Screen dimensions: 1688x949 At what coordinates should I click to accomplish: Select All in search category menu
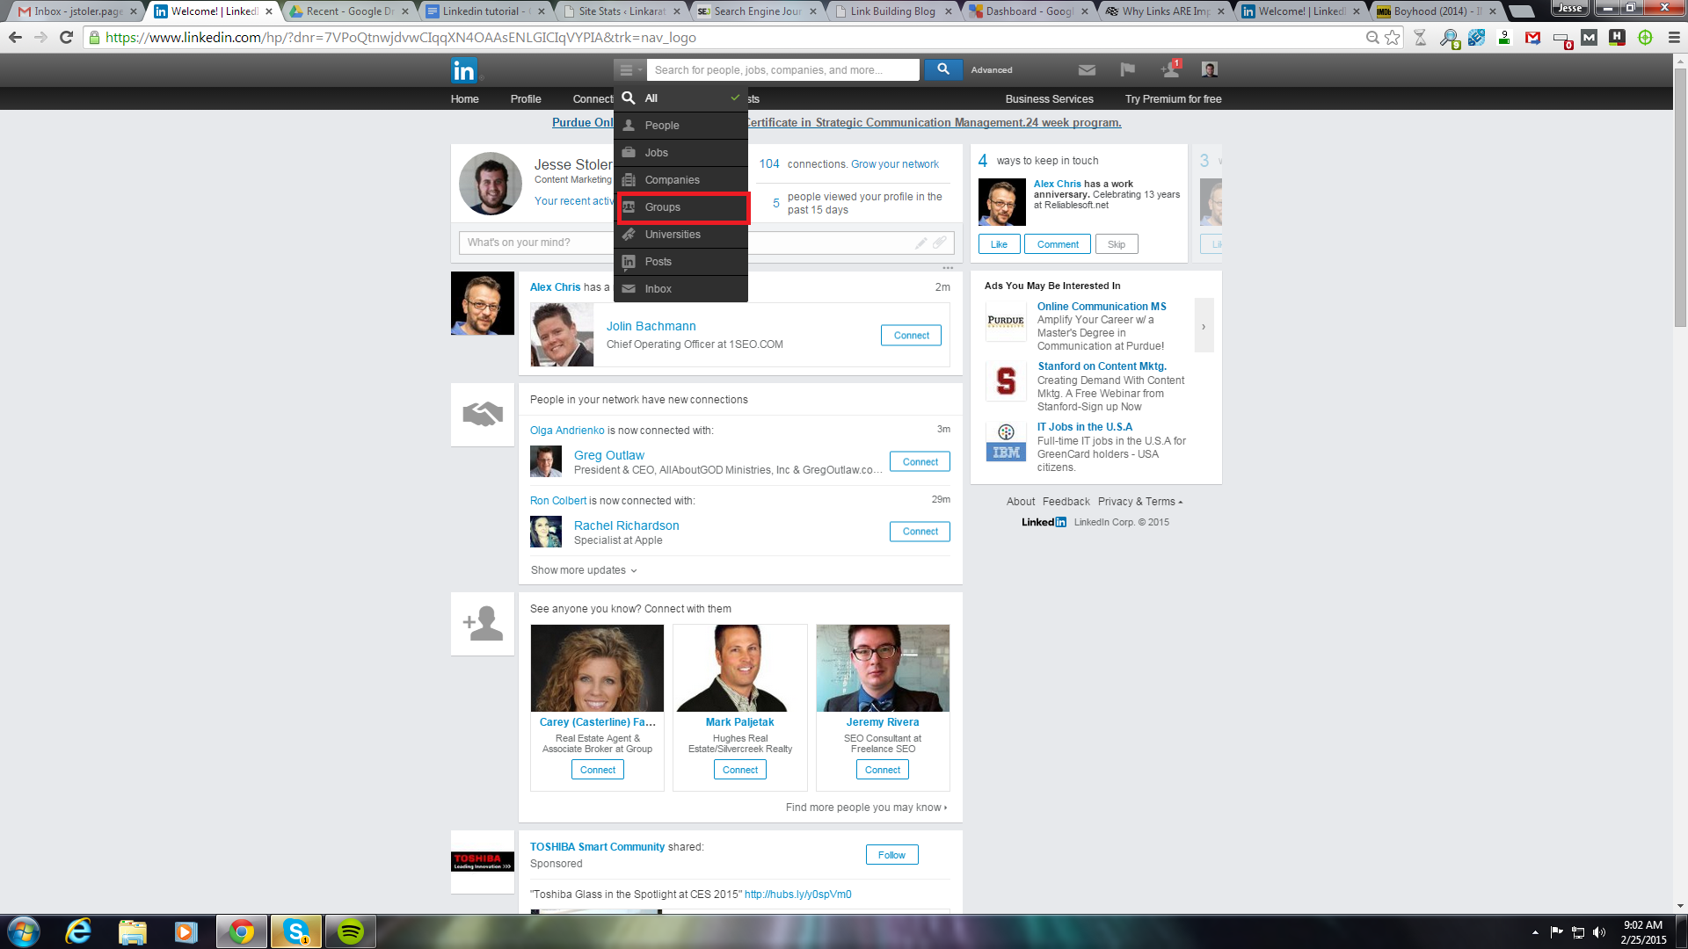click(680, 98)
